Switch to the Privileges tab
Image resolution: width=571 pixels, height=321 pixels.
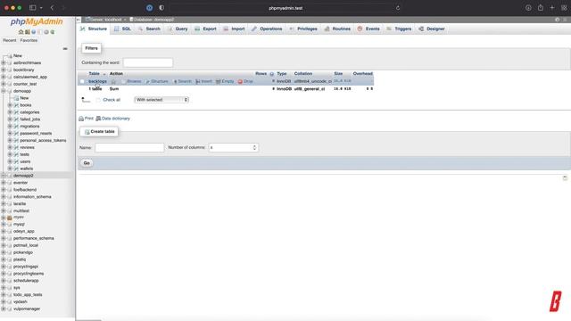[303, 29]
